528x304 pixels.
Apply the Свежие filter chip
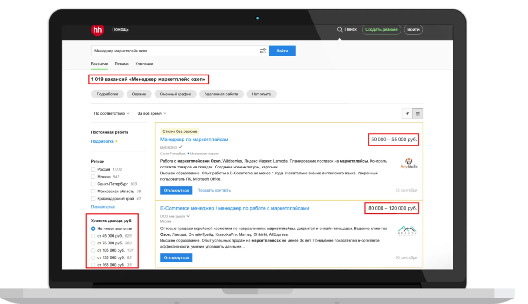click(x=139, y=94)
